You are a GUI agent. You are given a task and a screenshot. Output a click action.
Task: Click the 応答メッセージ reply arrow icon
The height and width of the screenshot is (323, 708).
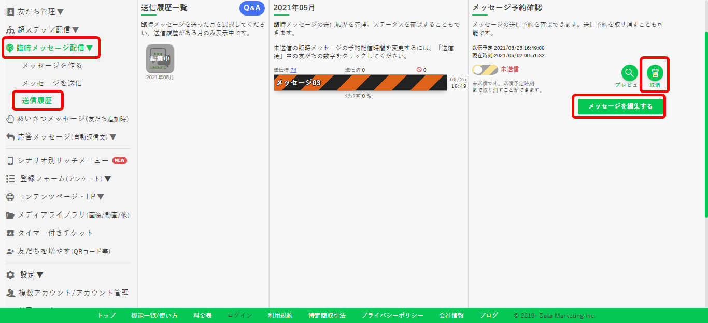coord(9,136)
